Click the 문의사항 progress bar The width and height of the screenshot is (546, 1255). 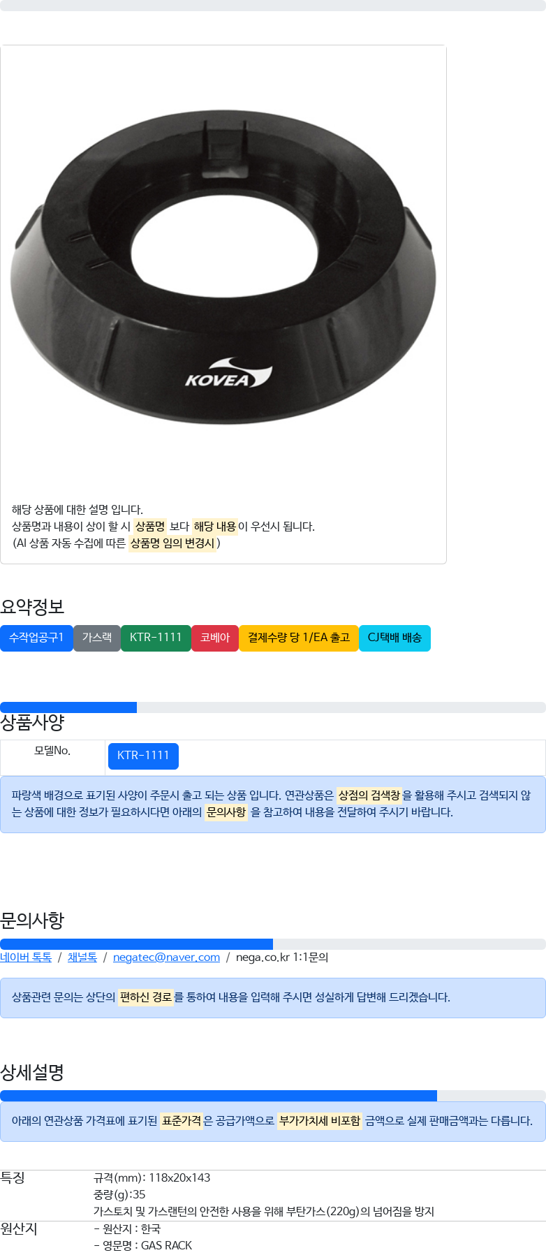tap(273, 944)
